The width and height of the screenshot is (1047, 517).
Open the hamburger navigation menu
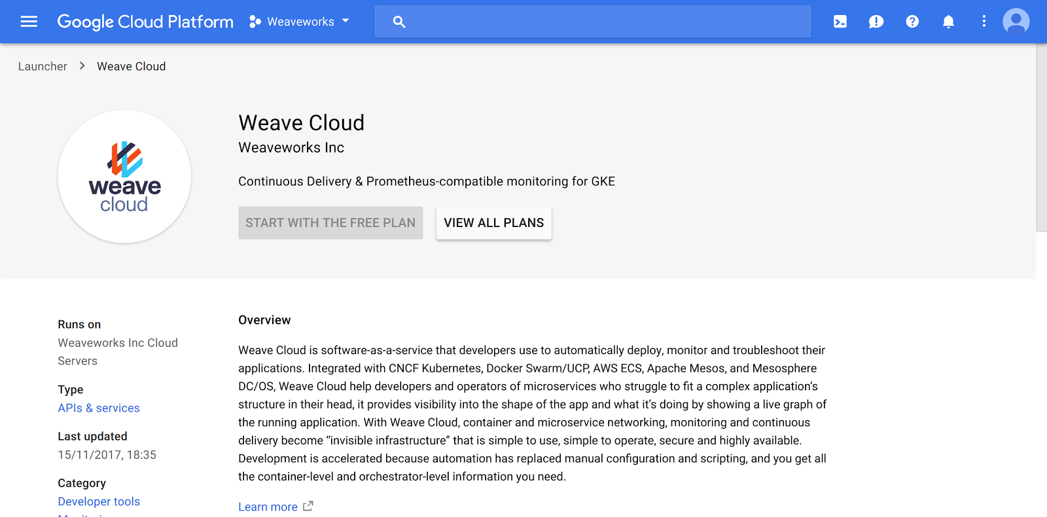tap(29, 22)
